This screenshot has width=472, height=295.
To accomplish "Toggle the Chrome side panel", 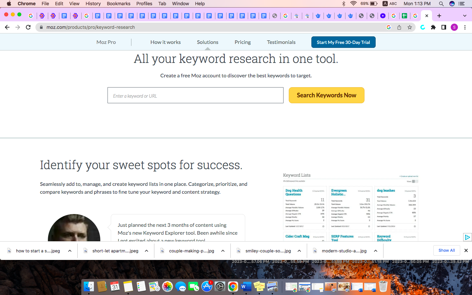I will click(444, 27).
